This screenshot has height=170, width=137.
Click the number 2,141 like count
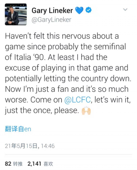(34, 164)
